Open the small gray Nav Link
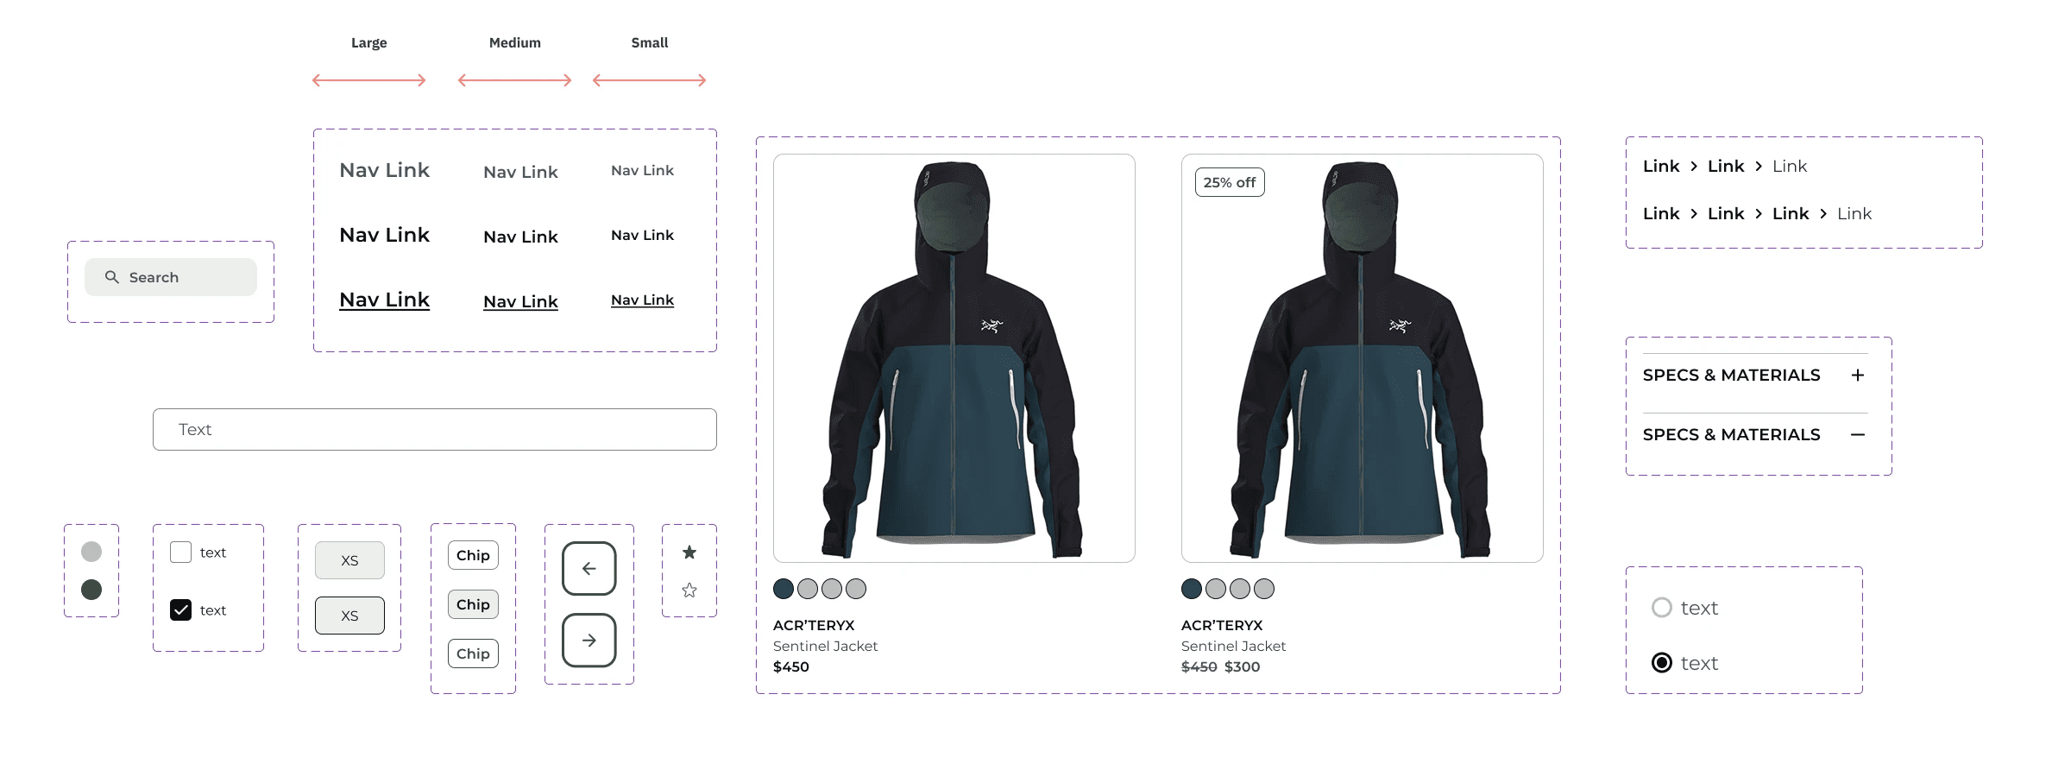The height and width of the screenshot is (764, 2052). (642, 170)
